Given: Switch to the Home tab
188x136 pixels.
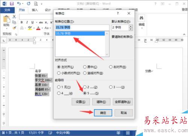Looking at the screenshot, I should click(22, 10).
